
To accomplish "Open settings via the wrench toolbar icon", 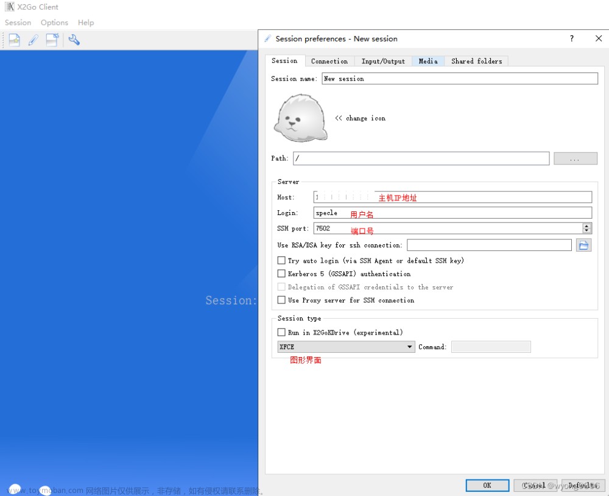I will tap(74, 40).
